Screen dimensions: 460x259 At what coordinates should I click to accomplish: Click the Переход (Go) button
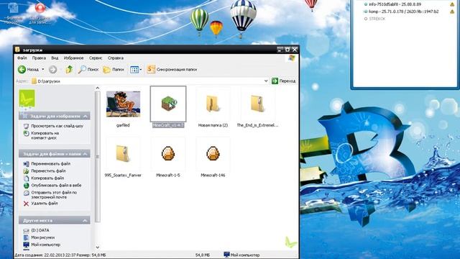(283, 81)
